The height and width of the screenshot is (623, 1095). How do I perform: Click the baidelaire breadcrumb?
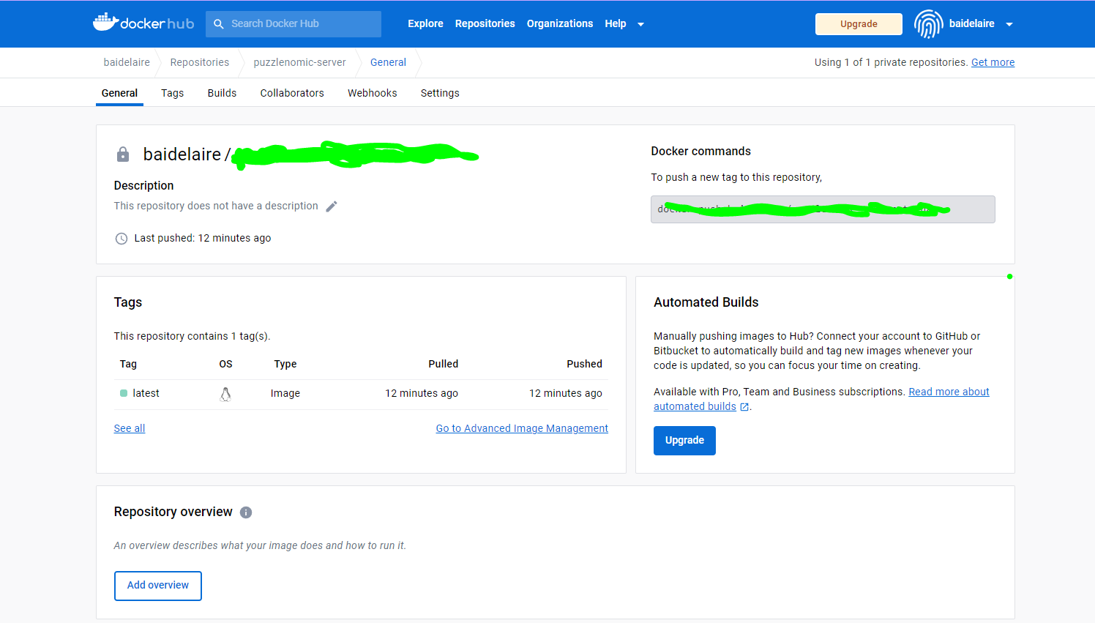127,63
